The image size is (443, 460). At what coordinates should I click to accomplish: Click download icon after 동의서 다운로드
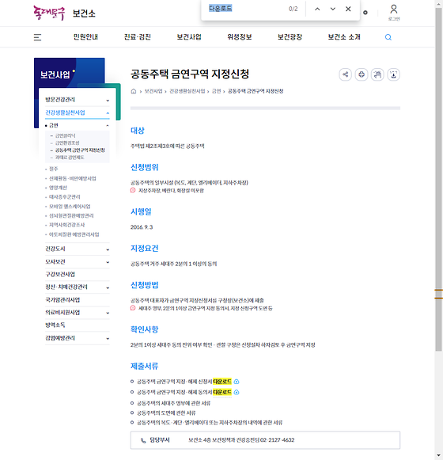coord(237,392)
